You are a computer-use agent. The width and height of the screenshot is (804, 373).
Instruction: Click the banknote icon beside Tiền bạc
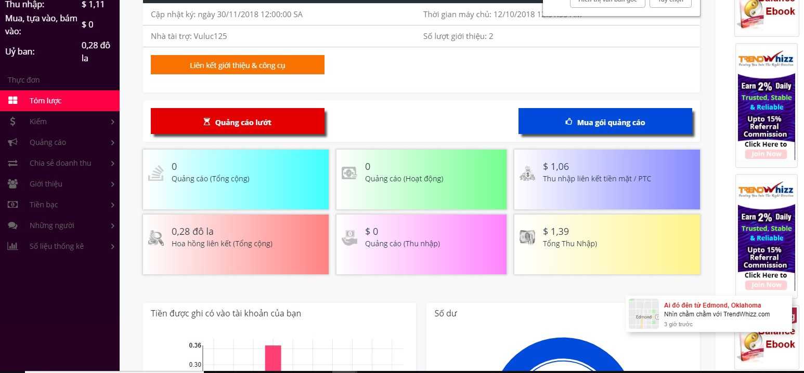[x=12, y=205]
